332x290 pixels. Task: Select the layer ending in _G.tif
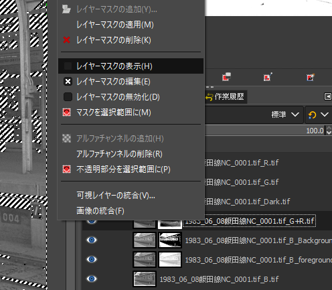(242, 182)
